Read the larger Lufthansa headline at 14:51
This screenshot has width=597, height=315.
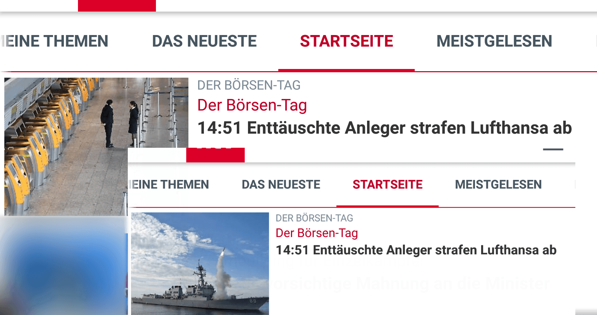[385, 128]
